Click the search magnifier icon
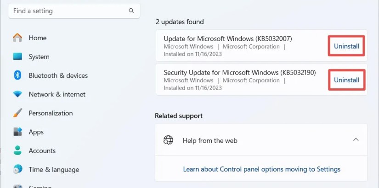 (131, 11)
